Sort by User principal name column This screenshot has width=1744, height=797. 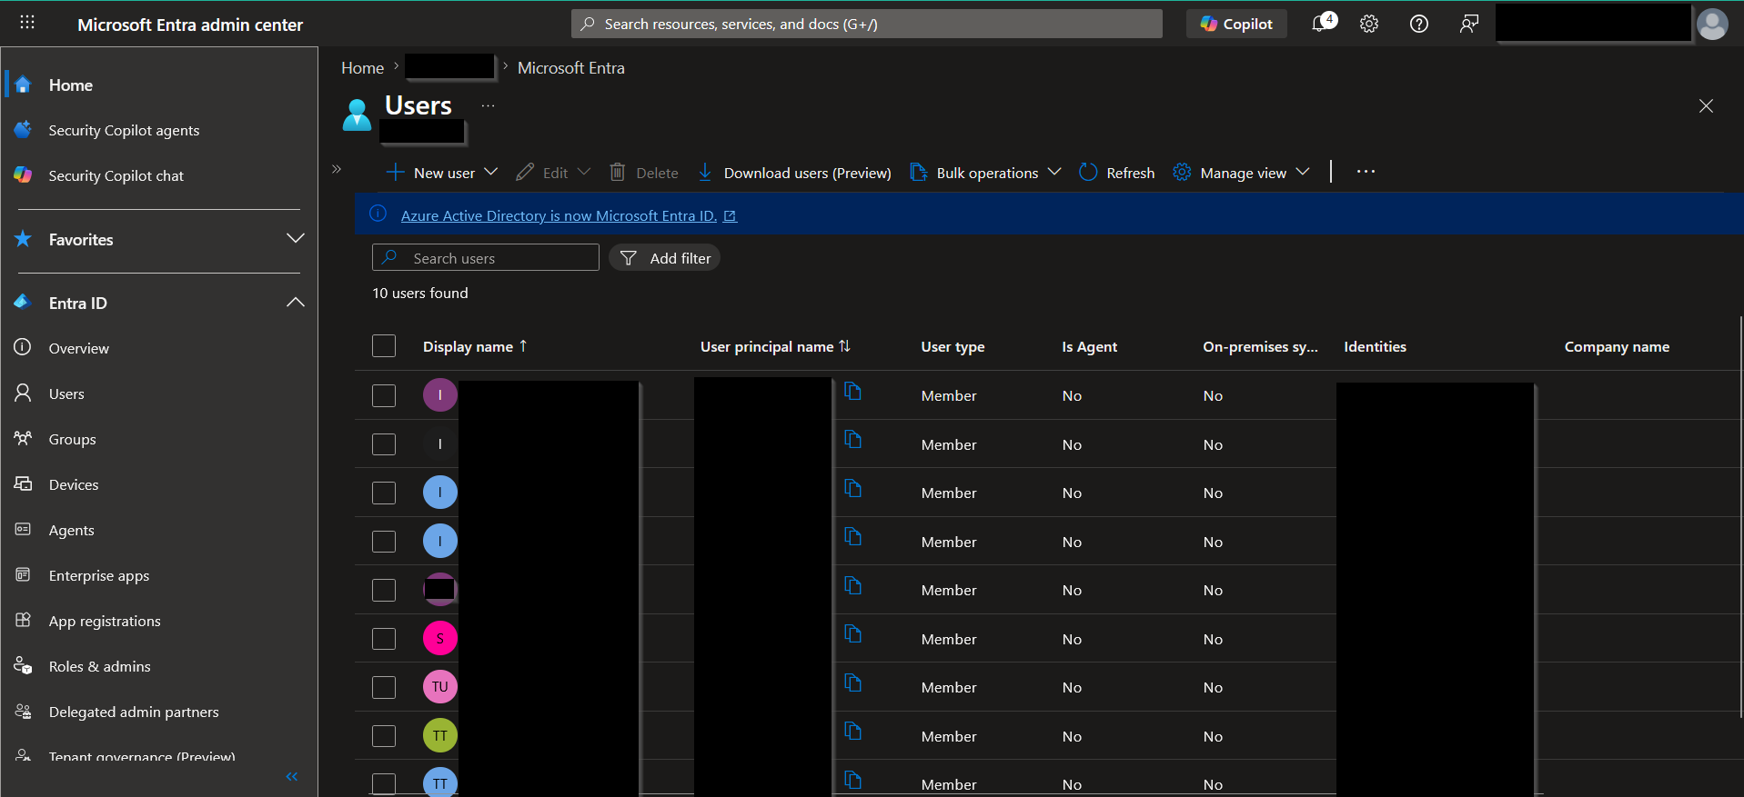coord(775,346)
